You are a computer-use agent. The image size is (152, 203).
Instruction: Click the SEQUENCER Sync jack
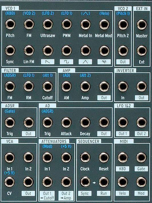pos(85,182)
